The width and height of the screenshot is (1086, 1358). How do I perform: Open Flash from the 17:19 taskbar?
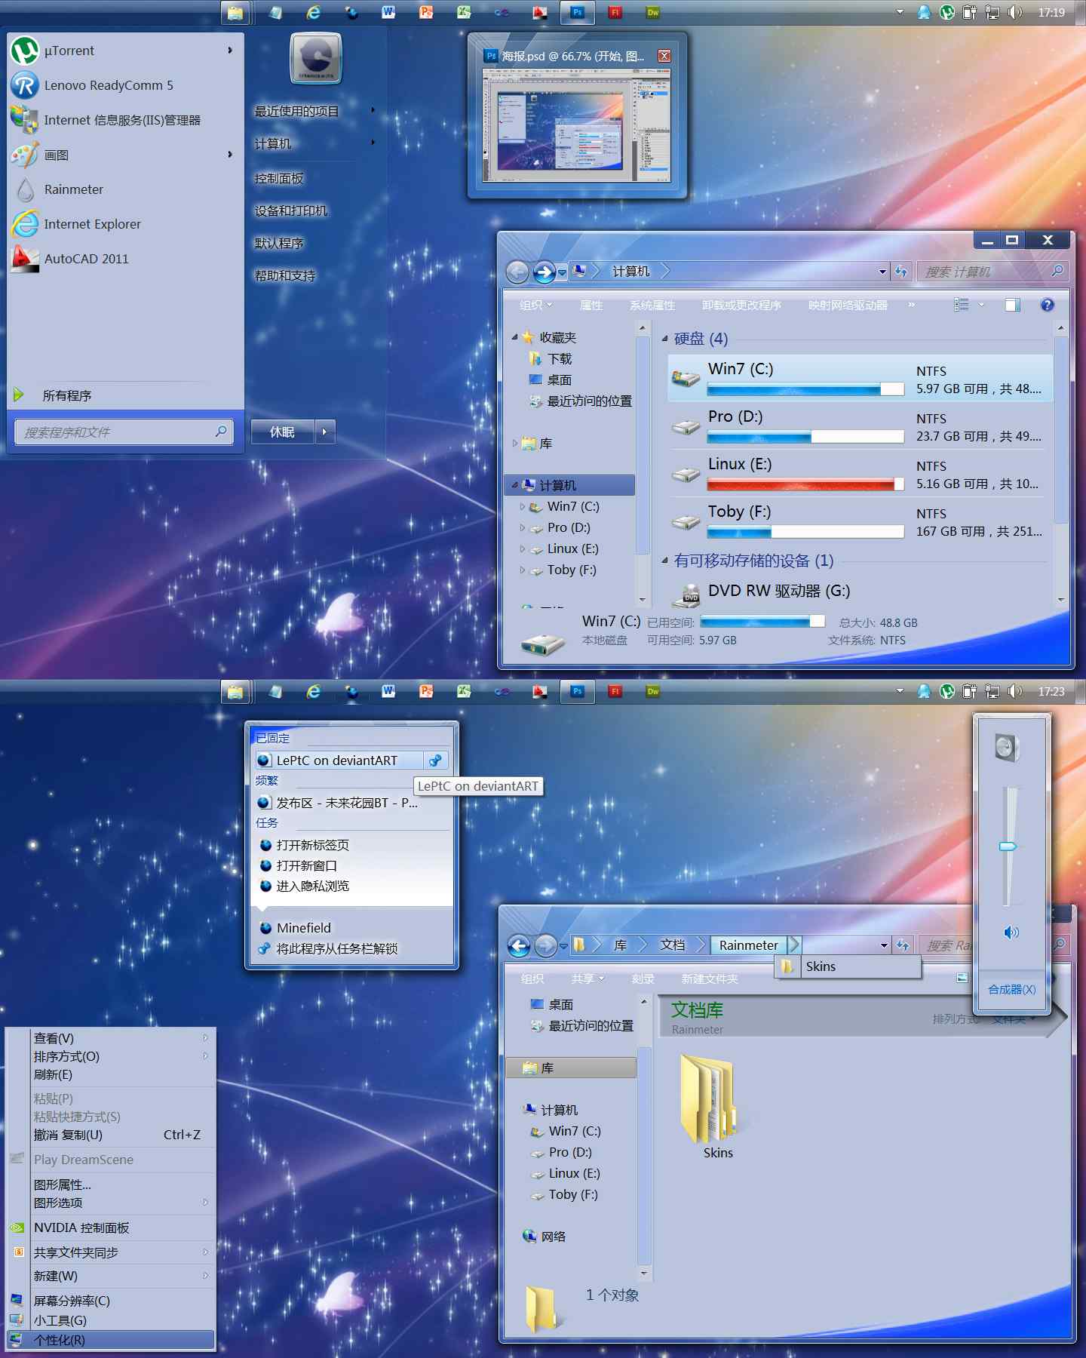[615, 12]
